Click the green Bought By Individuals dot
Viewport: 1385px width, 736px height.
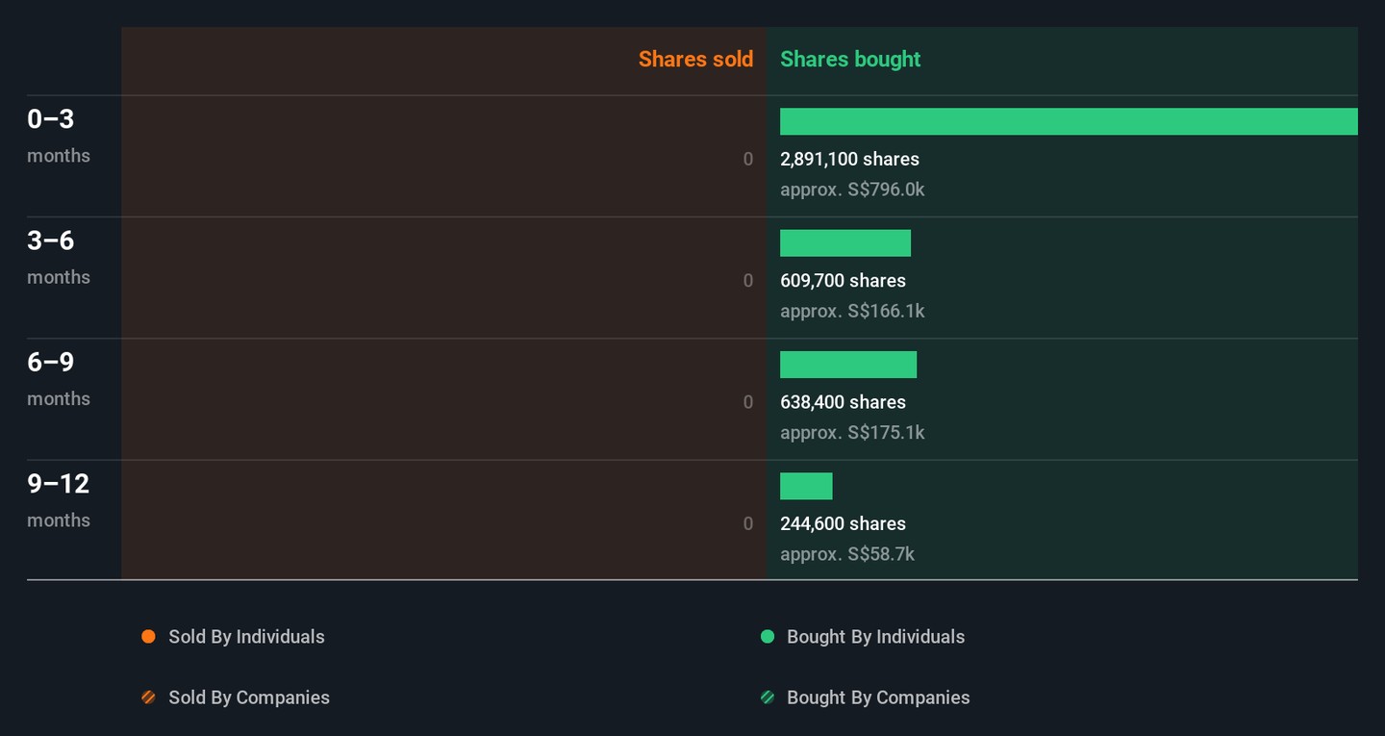[x=768, y=637]
